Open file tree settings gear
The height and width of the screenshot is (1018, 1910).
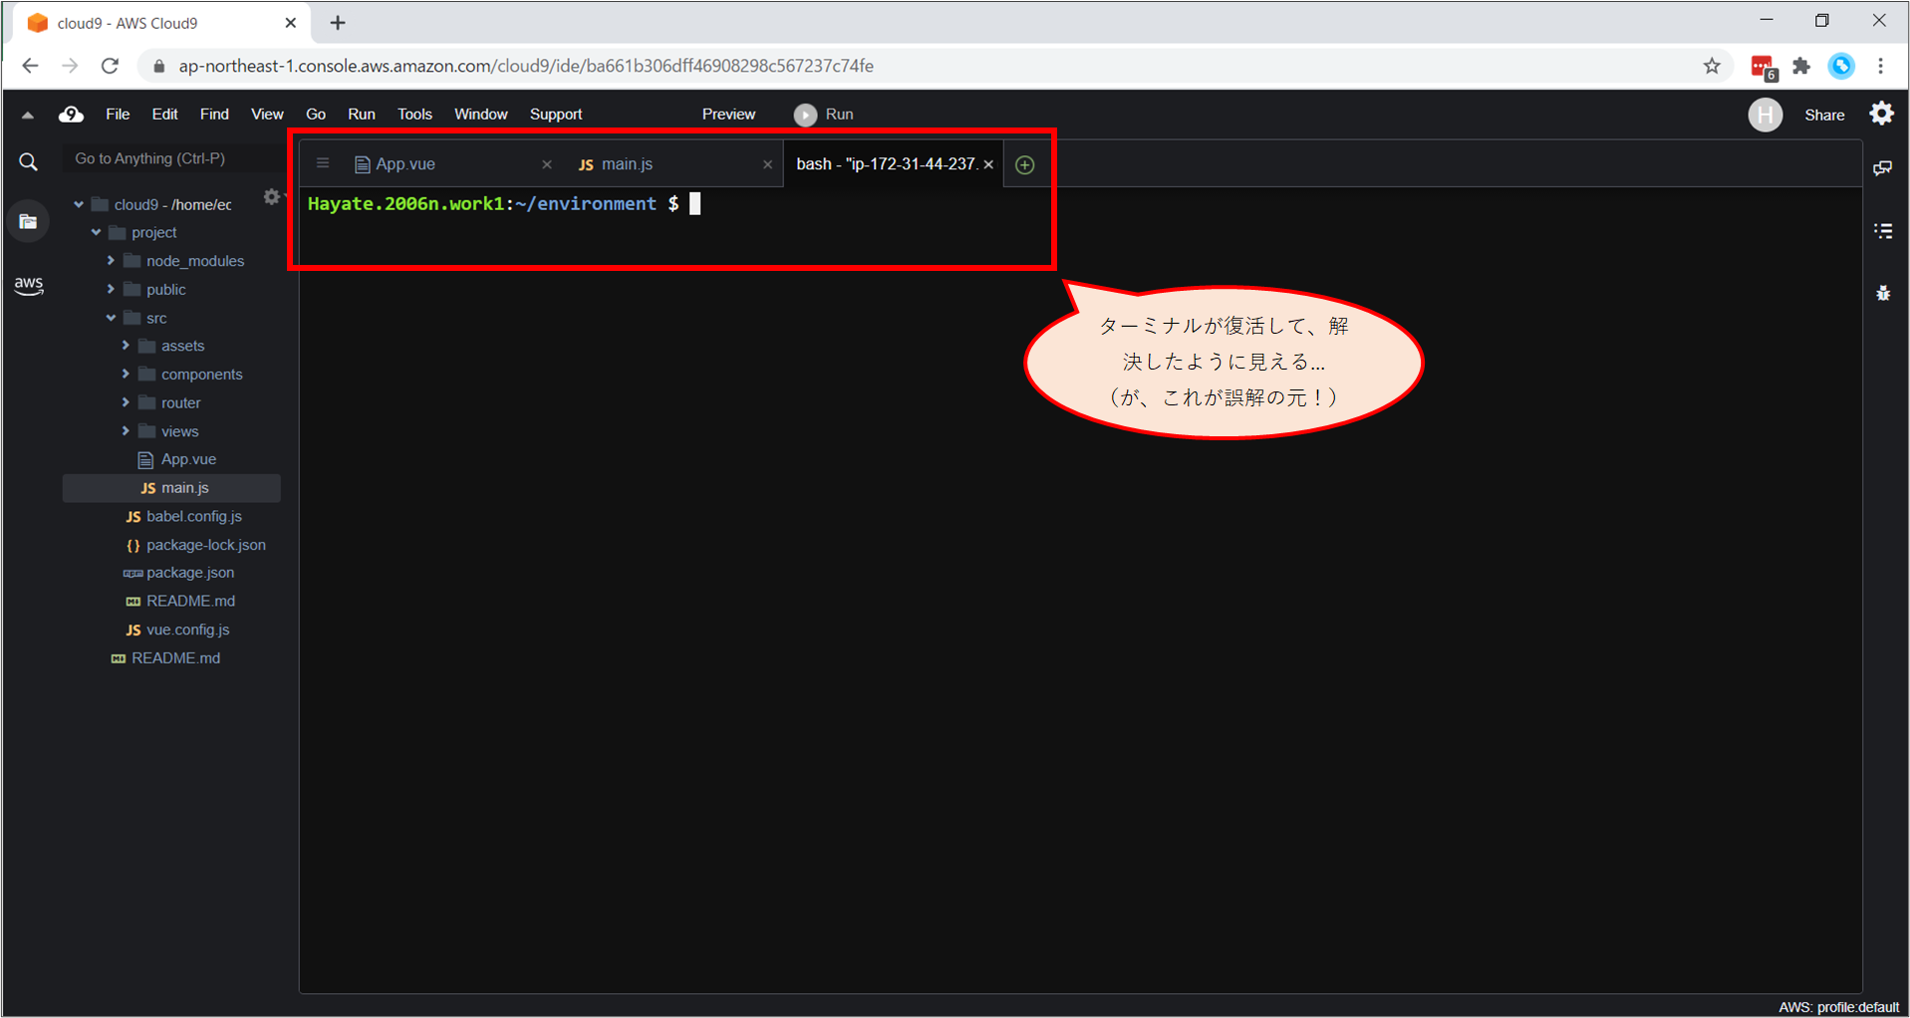pos(271,196)
